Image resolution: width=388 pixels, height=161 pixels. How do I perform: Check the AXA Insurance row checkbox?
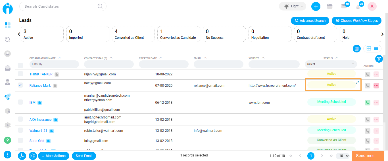click(x=20, y=119)
